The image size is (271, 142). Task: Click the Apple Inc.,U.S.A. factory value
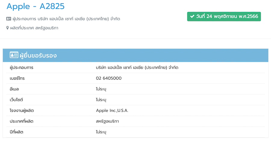pyautogui.click(x=112, y=111)
